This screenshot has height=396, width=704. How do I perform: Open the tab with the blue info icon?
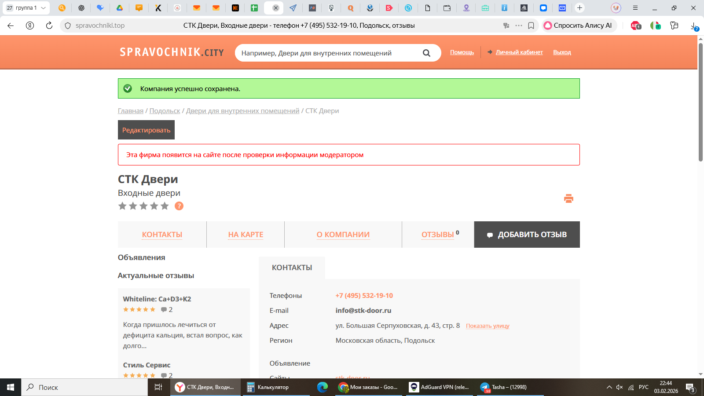pyautogui.click(x=504, y=8)
